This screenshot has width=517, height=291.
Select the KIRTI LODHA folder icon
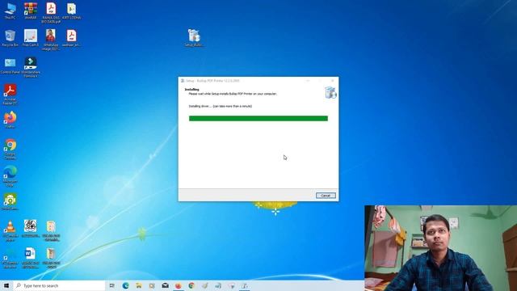pos(72,11)
